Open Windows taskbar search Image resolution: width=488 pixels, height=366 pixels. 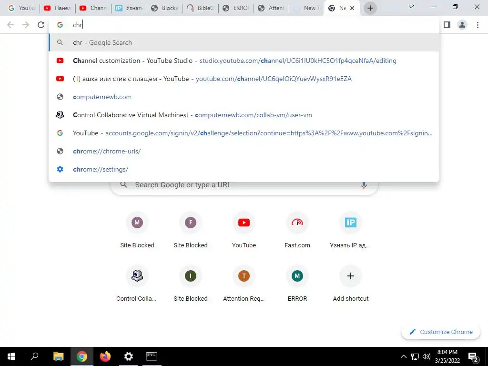click(34, 356)
